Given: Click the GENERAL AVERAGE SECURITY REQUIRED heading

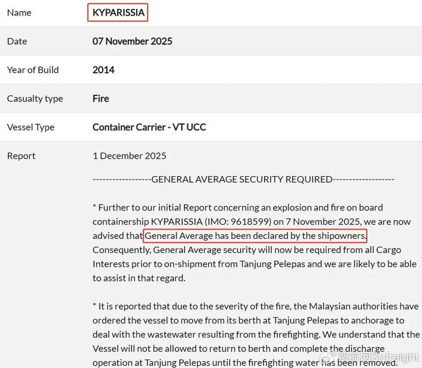Looking at the screenshot, I should click(242, 179).
